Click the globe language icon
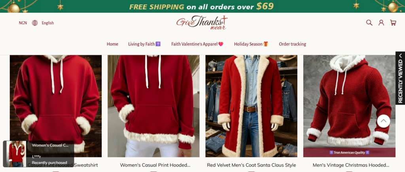405x172 pixels. (35, 23)
